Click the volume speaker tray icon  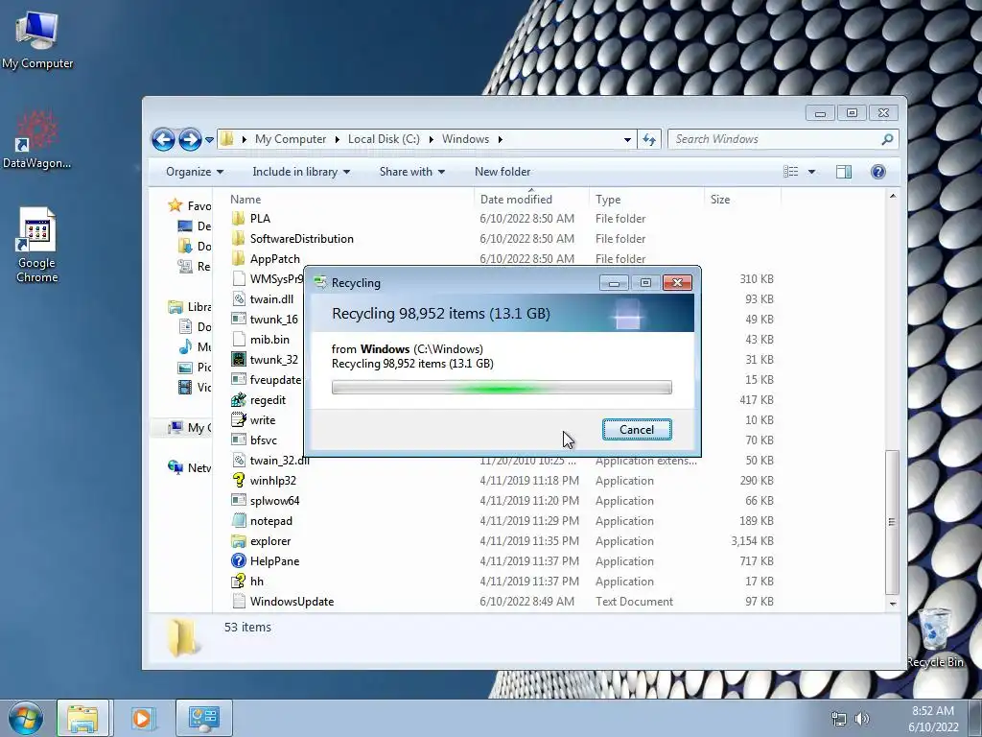pyautogui.click(x=862, y=719)
